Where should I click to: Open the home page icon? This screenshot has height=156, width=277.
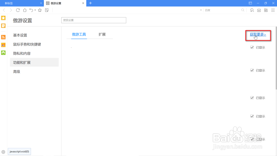(25, 10)
